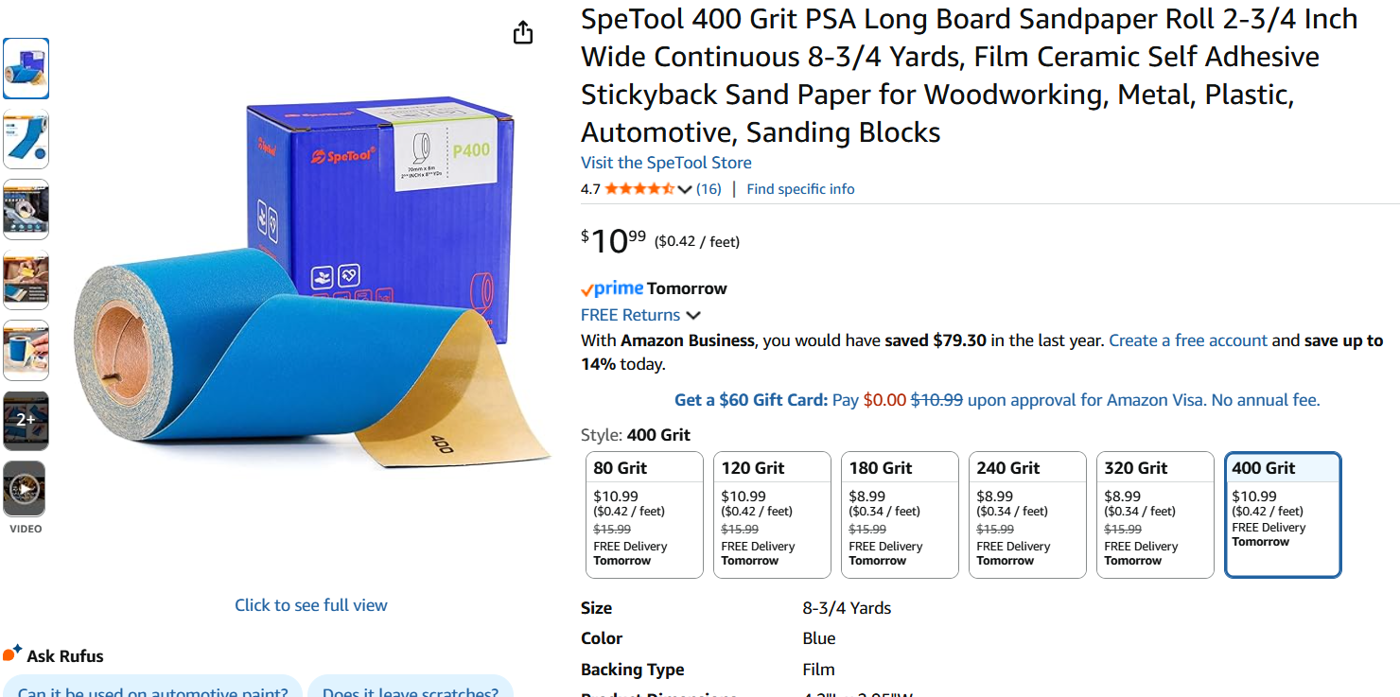This screenshot has height=697, width=1400.
Task: Expand the ratings dropdown chevron
Action: pos(685,190)
